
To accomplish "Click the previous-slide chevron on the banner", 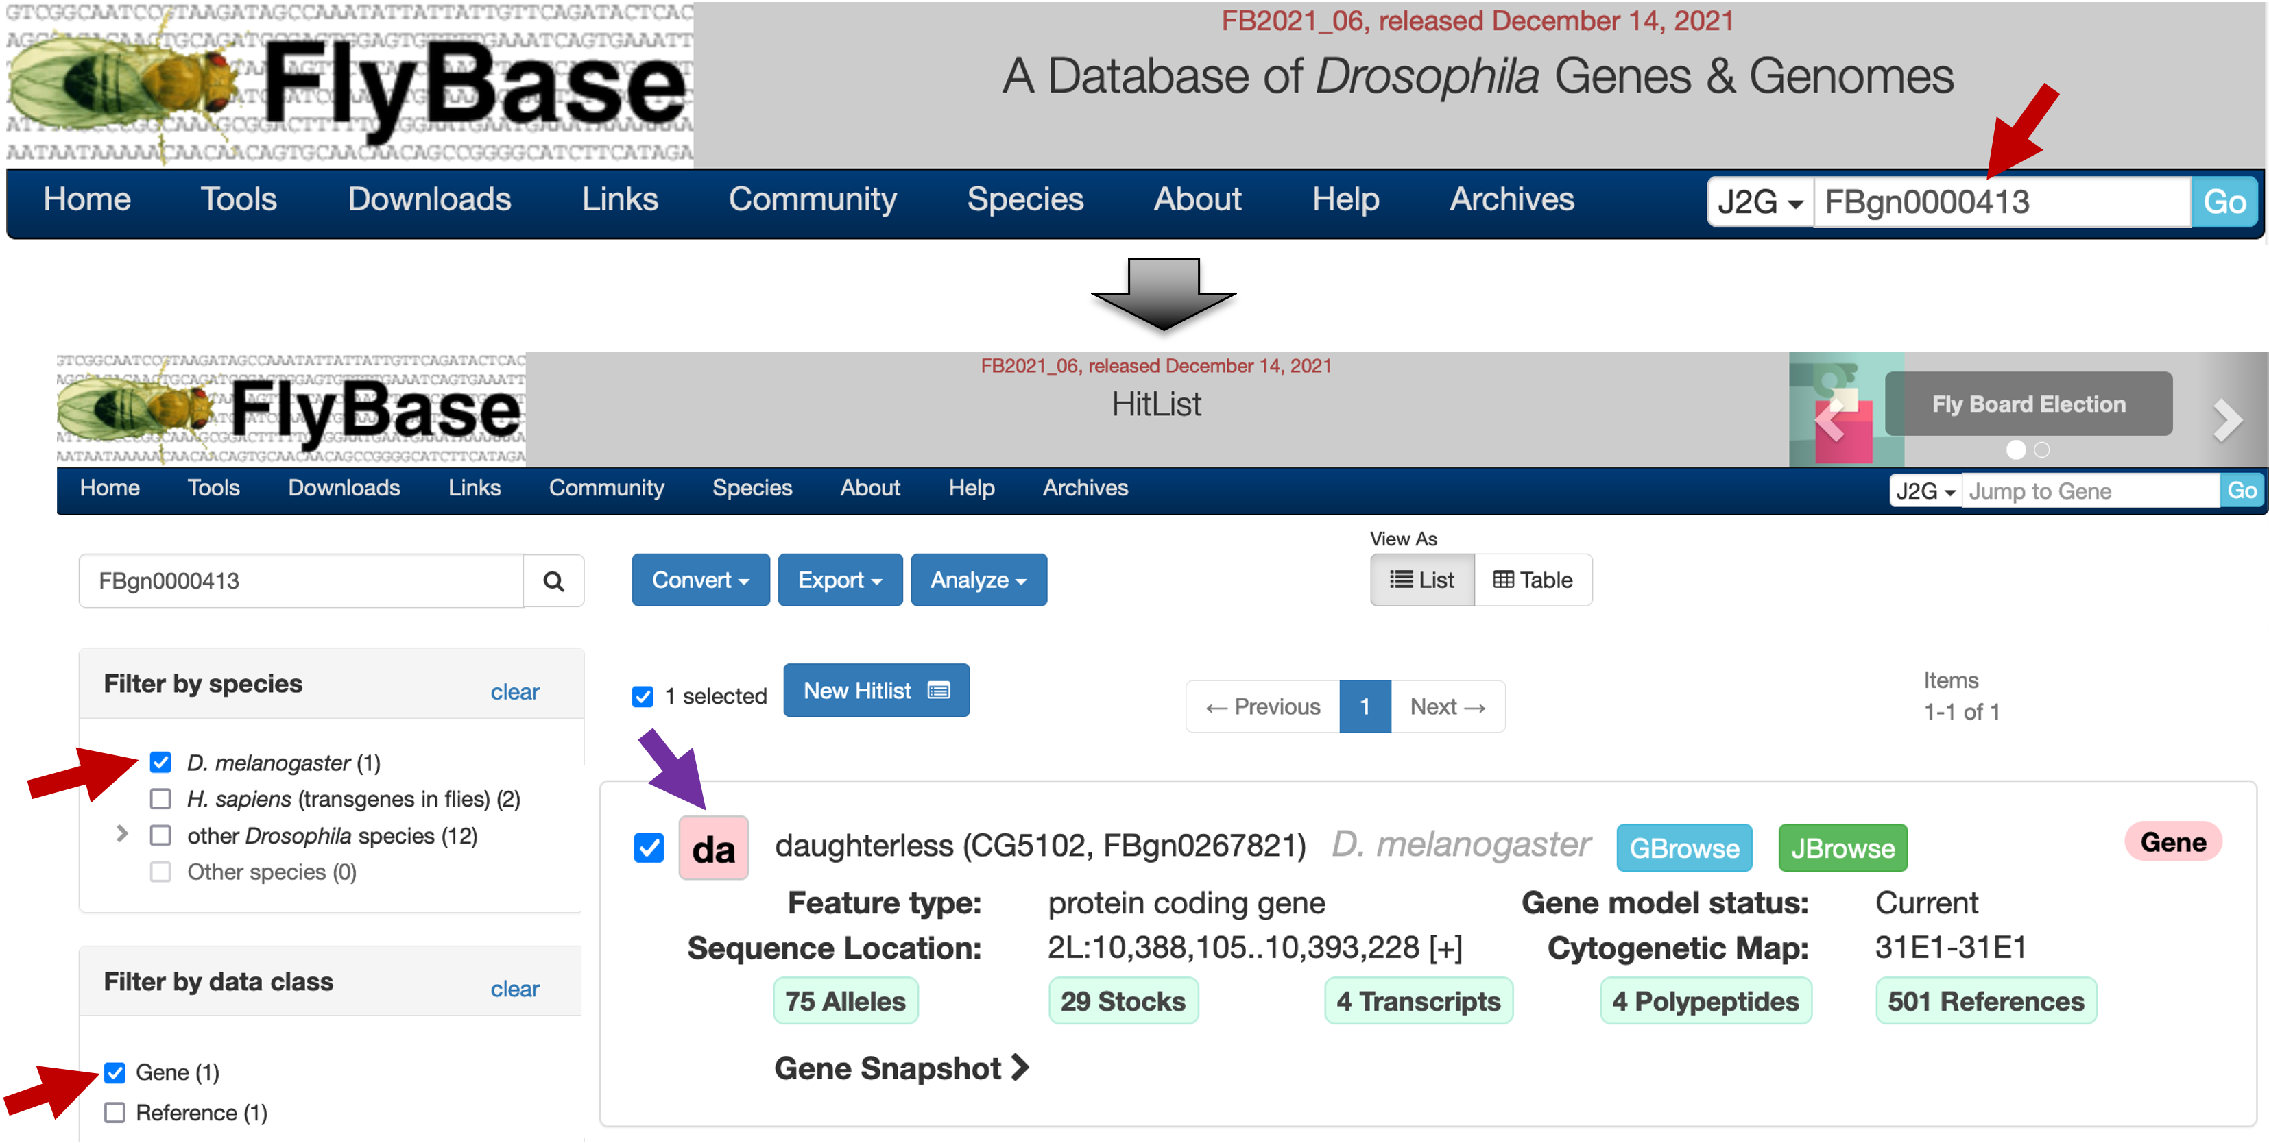I will coord(1830,419).
